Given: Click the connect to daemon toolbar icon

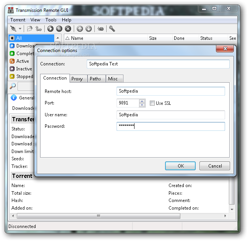Looking at the screenshot, I should 13,29.
